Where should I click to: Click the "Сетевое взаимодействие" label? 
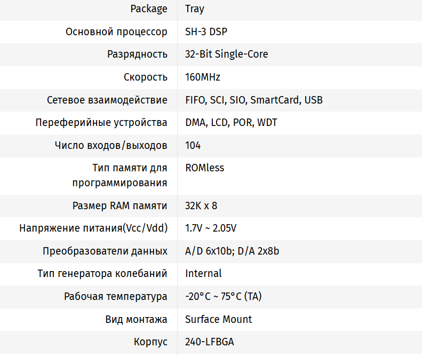pos(107,100)
